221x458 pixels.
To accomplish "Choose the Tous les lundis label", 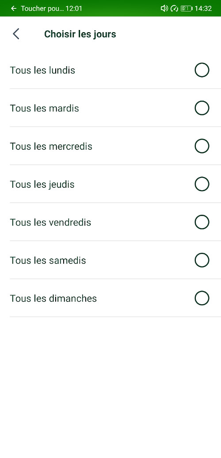I will 43,70.
